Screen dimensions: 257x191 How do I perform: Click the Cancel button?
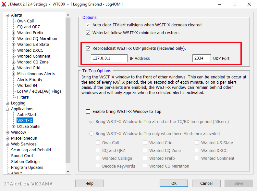[x=206, y=183]
